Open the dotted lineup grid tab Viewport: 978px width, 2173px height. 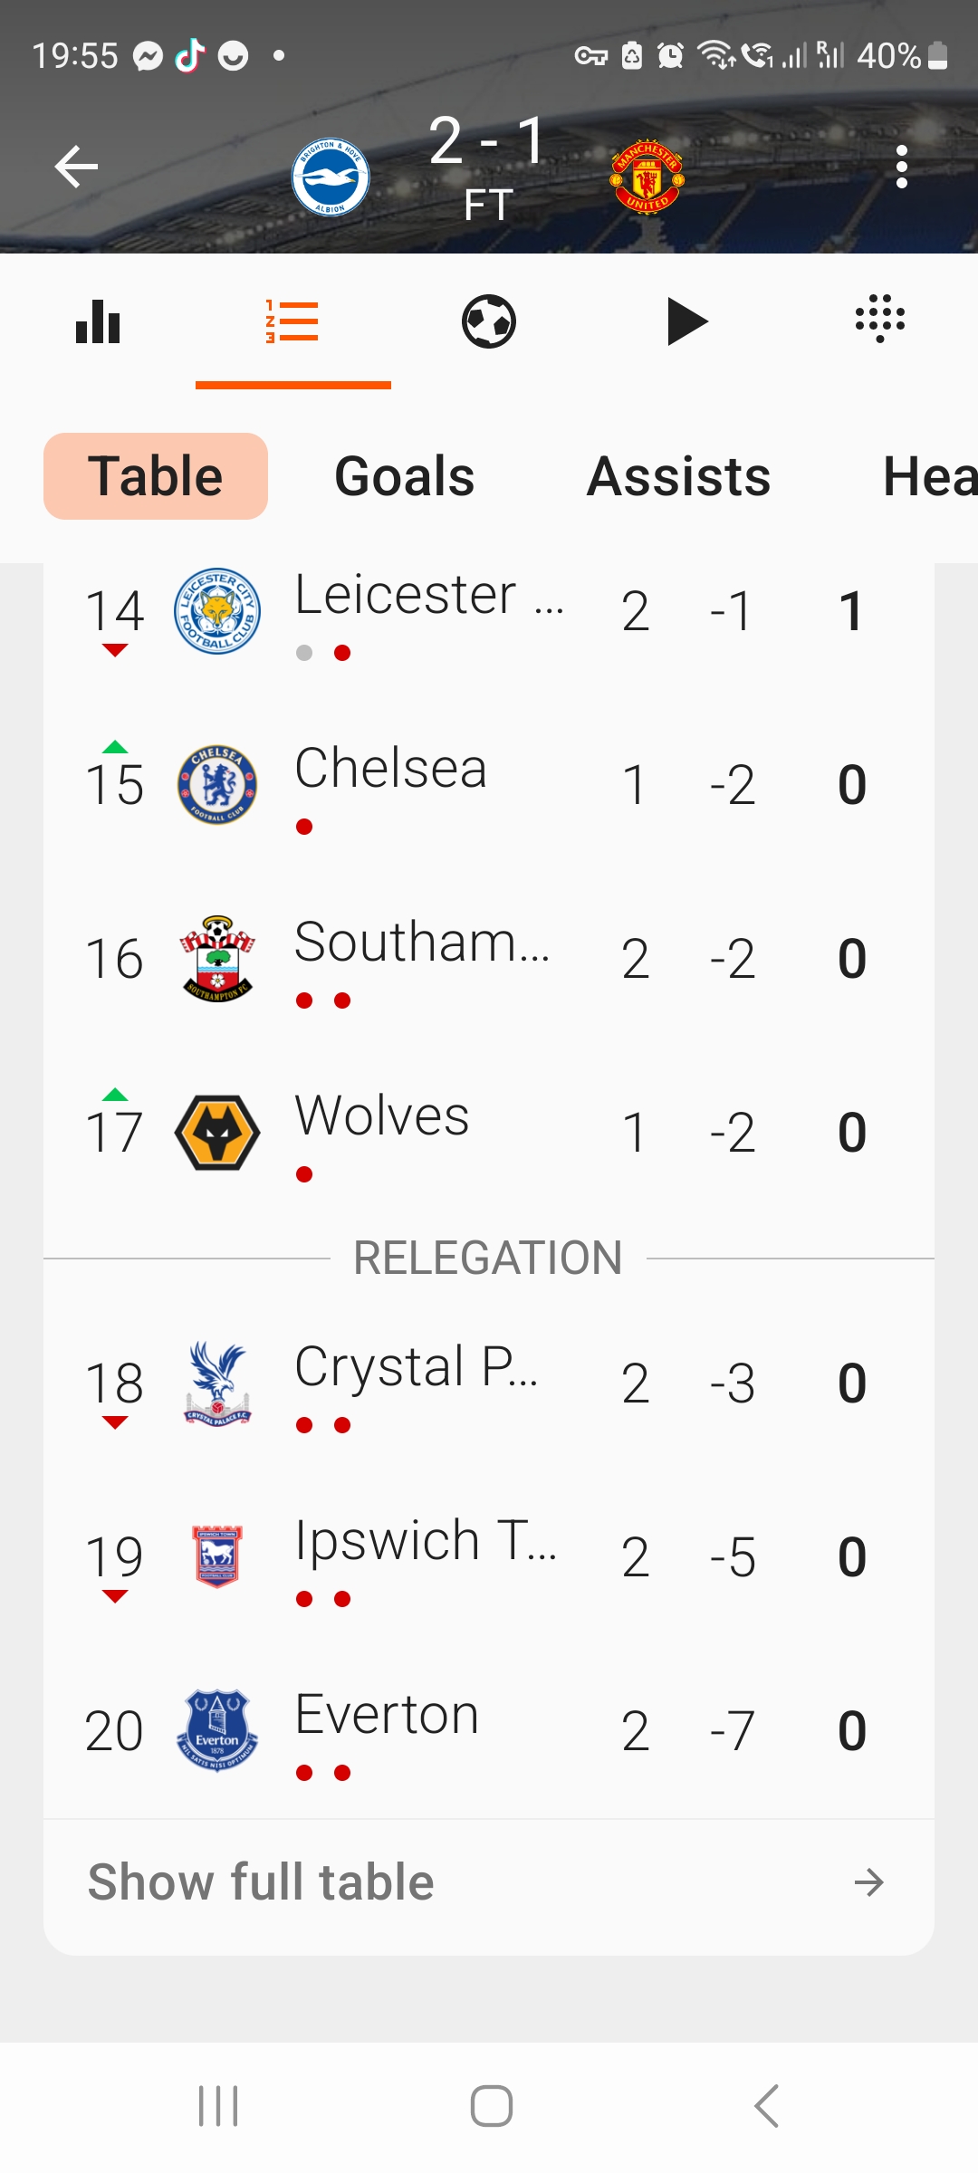click(x=880, y=319)
